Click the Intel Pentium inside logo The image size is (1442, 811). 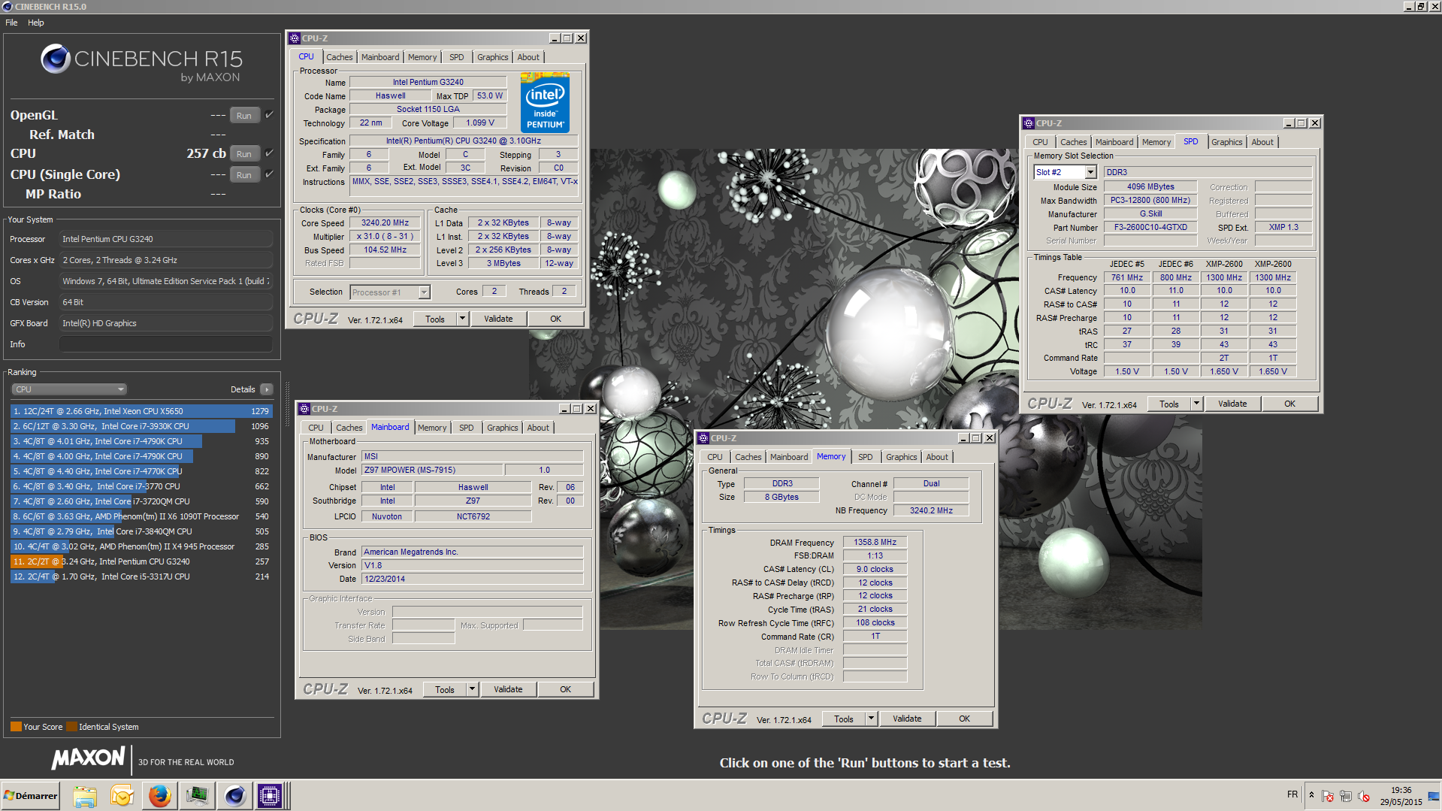point(545,103)
